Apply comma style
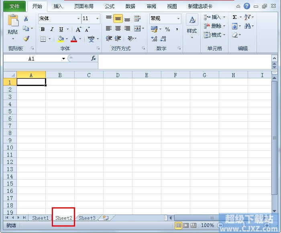Screen dimensions: 281x233 pyautogui.click(x=177, y=29)
